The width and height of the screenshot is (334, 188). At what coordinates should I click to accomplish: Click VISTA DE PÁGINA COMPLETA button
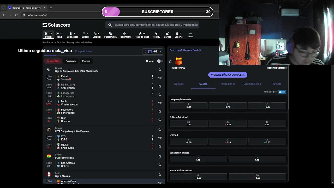point(228,75)
